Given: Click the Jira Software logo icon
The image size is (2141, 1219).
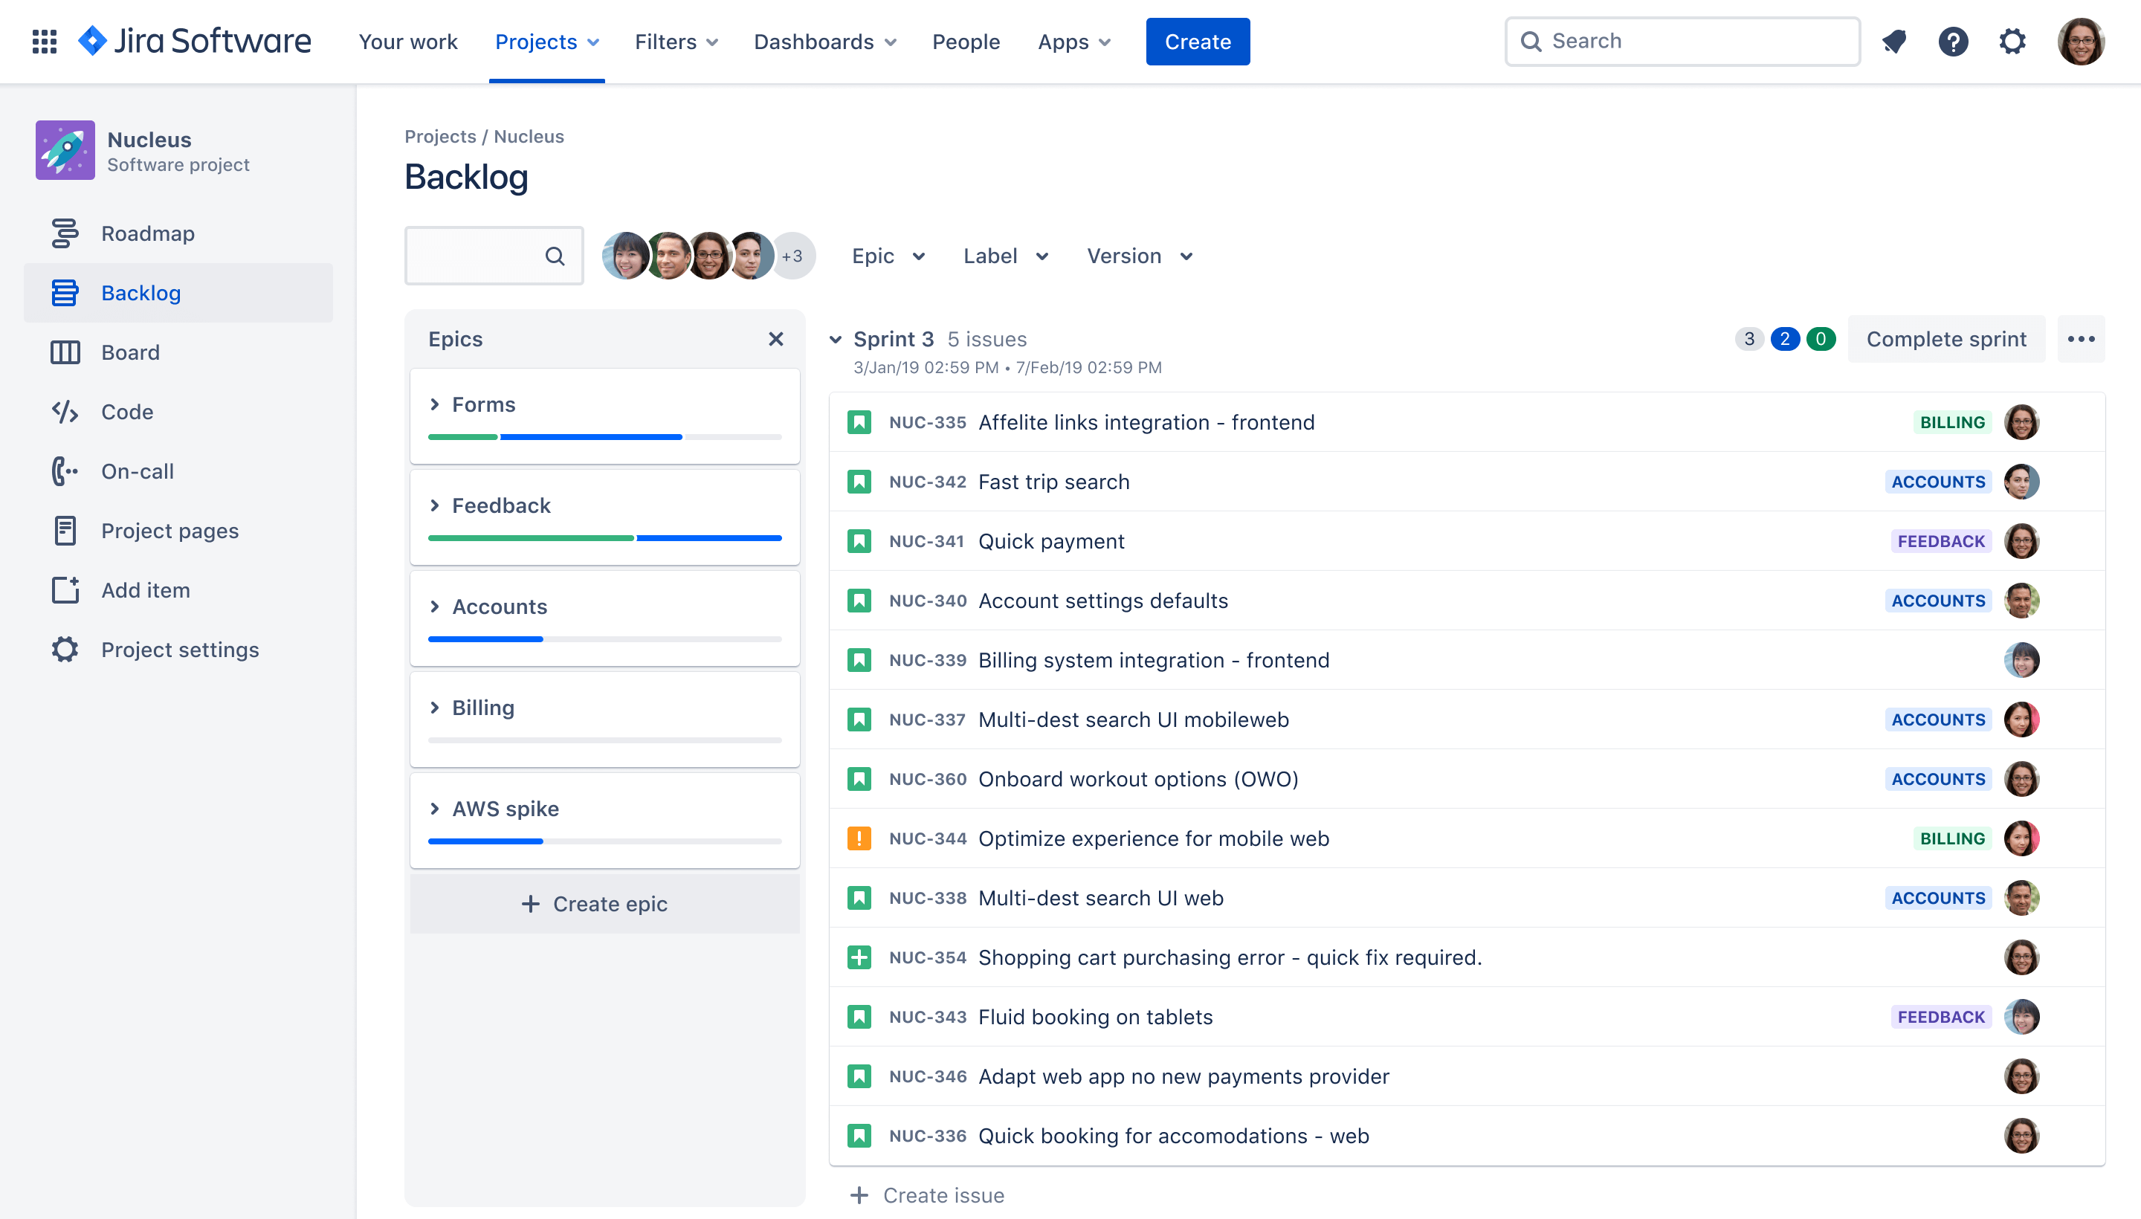Looking at the screenshot, I should [x=94, y=41].
